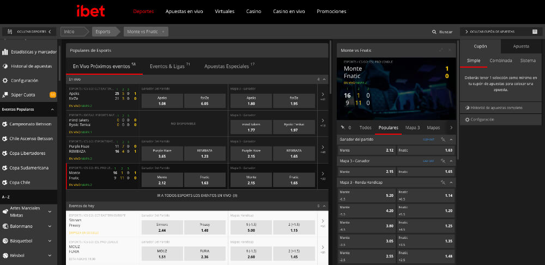The width and height of the screenshot is (545, 265).
Task: Click the Básquetbol ball icon
Action: pyautogui.click(x=5, y=241)
